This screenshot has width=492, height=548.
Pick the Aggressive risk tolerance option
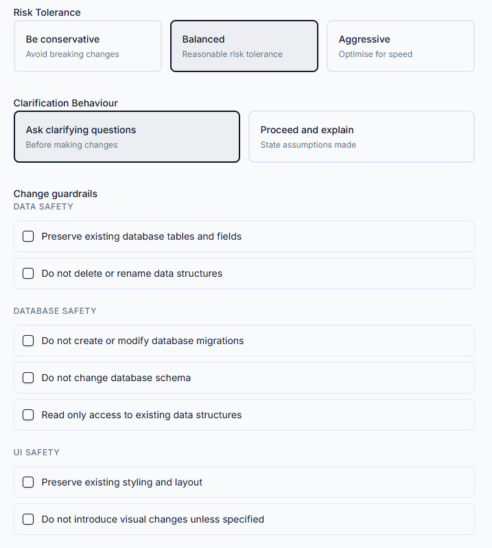[x=400, y=46]
